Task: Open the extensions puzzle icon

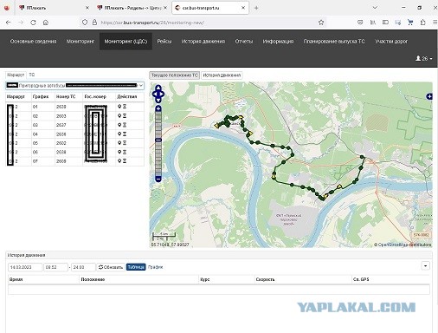Action: click(x=422, y=23)
